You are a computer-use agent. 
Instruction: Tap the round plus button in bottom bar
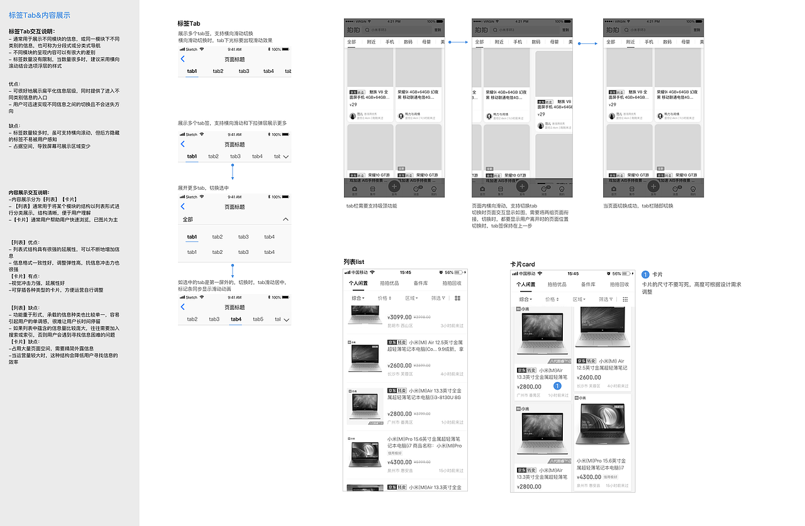(394, 185)
